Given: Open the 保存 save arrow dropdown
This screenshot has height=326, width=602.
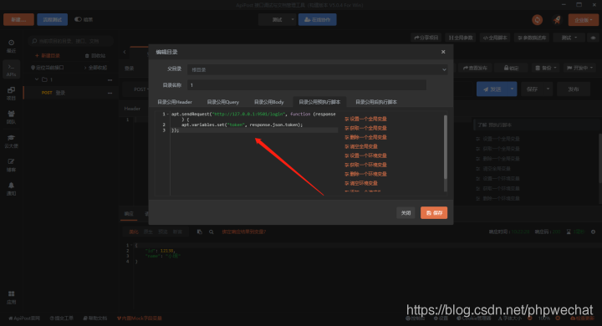Looking at the screenshot, I should (548, 89).
